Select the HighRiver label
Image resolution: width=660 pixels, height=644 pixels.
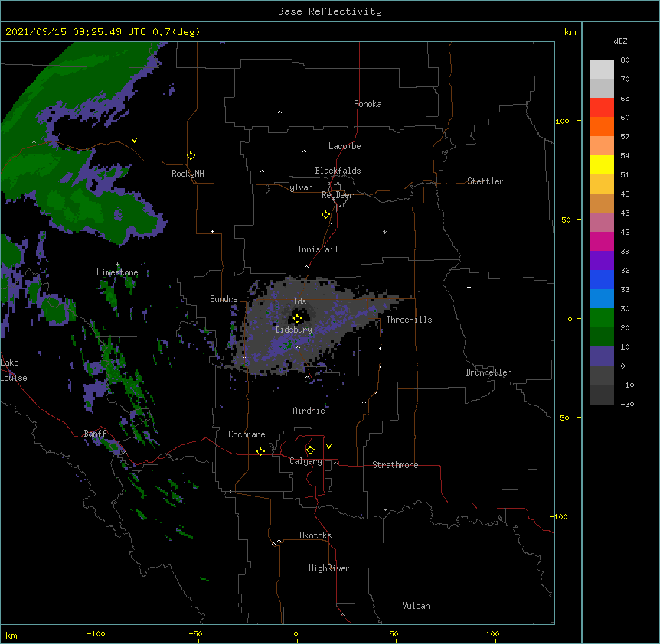point(329,568)
